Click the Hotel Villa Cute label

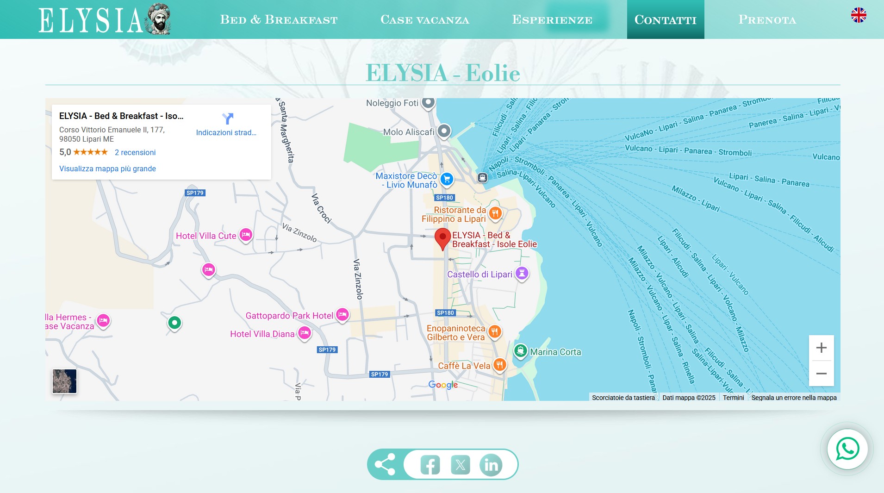click(x=206, y=236)
